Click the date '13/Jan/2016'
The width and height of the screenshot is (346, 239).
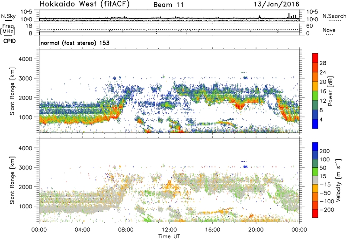tap(276, 4)
